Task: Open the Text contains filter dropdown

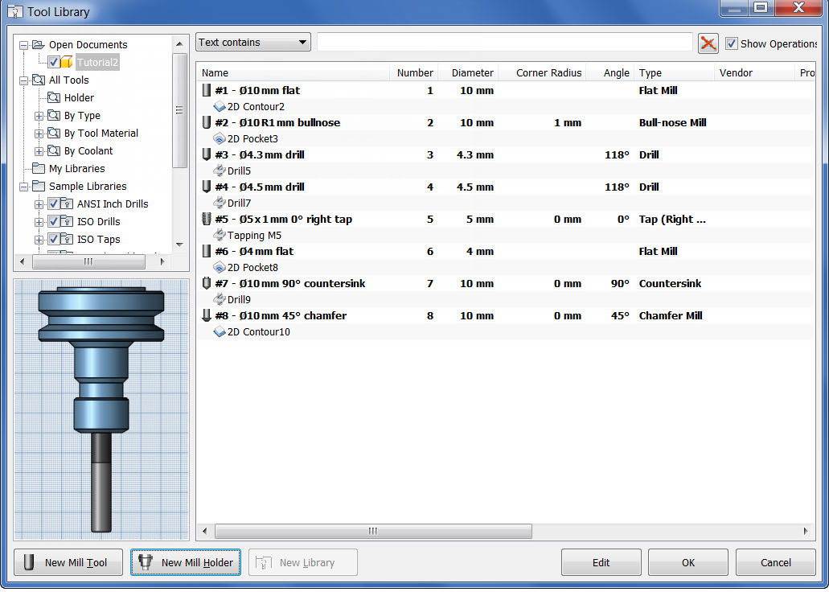Action: 252,43
